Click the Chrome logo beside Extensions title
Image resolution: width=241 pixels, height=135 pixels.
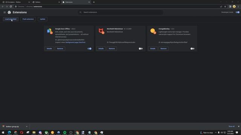click(9, 12)
